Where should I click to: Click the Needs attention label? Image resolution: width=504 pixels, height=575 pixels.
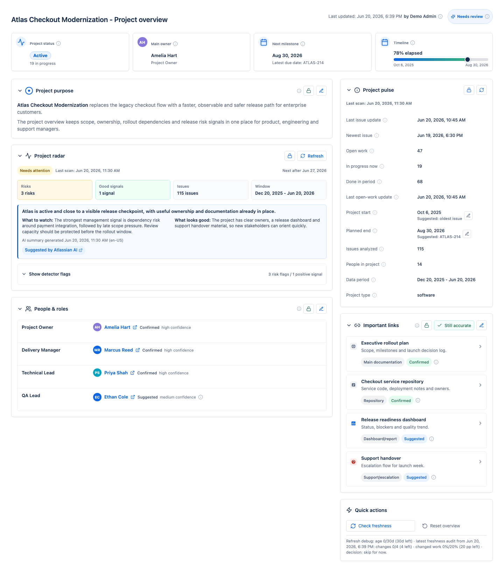pos(35,171)
